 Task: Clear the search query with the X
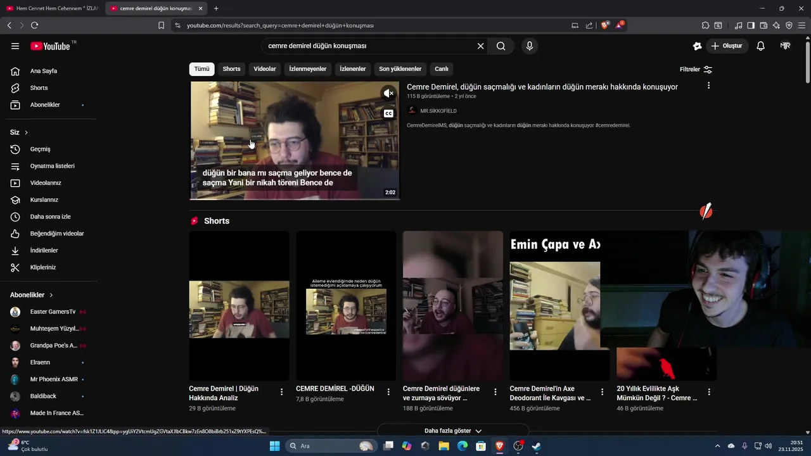point(480,46)
